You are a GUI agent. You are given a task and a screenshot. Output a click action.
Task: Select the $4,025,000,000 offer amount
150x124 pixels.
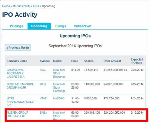(x=113, y=84)
